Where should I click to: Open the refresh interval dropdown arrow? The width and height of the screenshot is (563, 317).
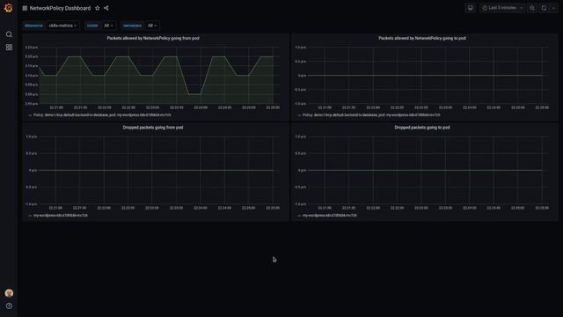pos(553,8)
